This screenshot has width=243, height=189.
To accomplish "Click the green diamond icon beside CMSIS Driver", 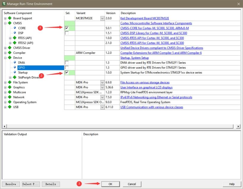I will 10,48.
